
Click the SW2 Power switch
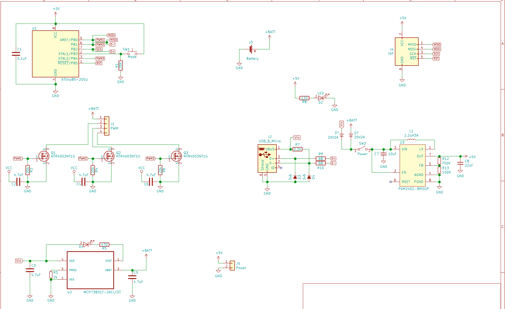click(x=362, y=149)
